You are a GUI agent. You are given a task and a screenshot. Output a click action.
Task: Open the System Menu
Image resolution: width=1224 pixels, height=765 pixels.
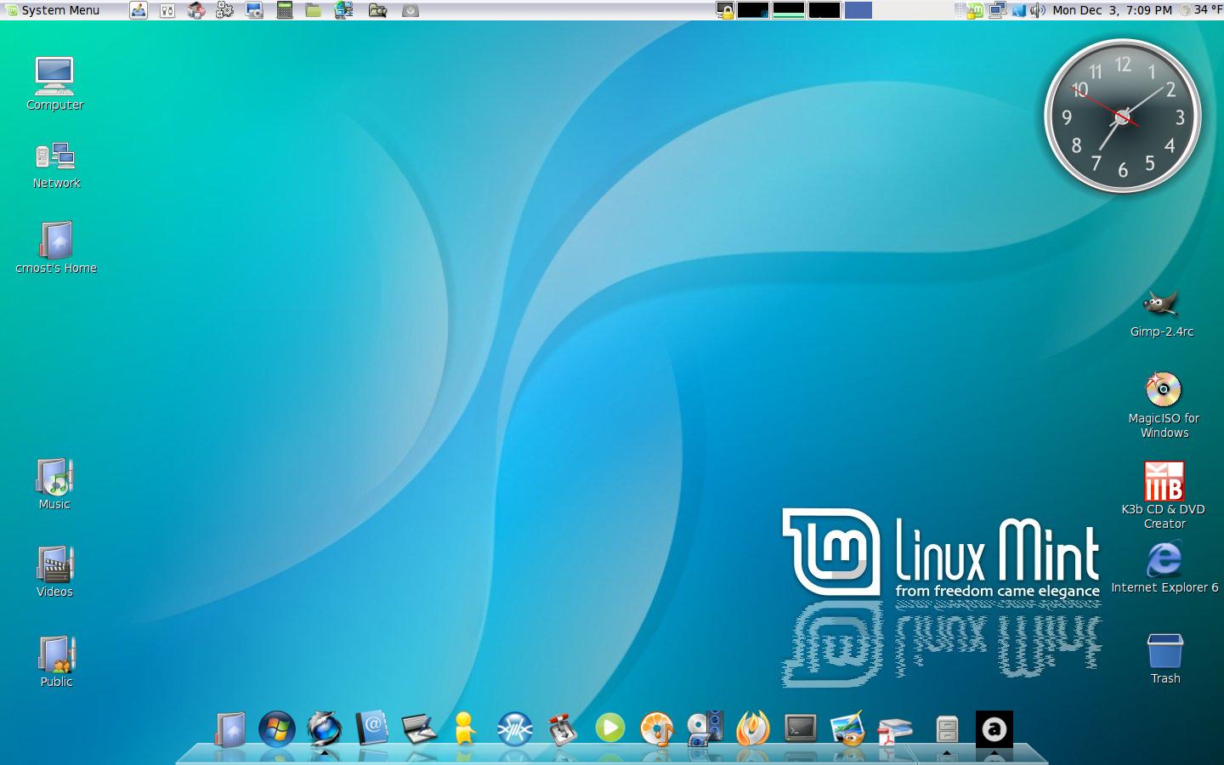point(53,10)
